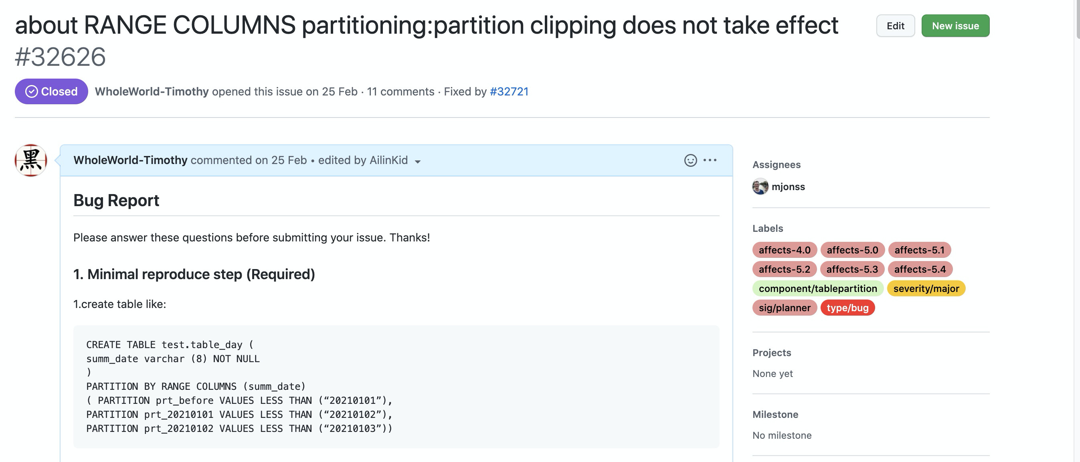Viewport: 1080px width, 462px height.
Task: Click the Edit title button
Action: point(895,26)
